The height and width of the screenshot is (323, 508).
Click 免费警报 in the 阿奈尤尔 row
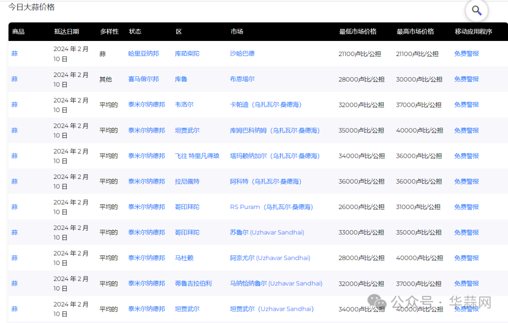(466, 258)
